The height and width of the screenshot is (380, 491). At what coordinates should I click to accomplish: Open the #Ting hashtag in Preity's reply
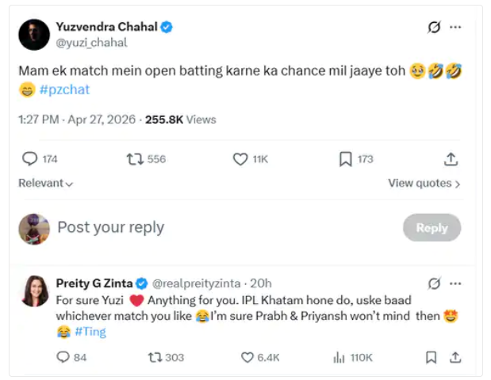pyautogui.click(x=90, y=332)
